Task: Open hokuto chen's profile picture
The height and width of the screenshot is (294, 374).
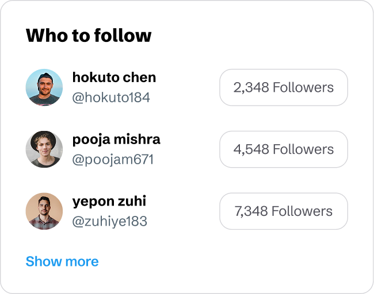Action: [44, 87]
